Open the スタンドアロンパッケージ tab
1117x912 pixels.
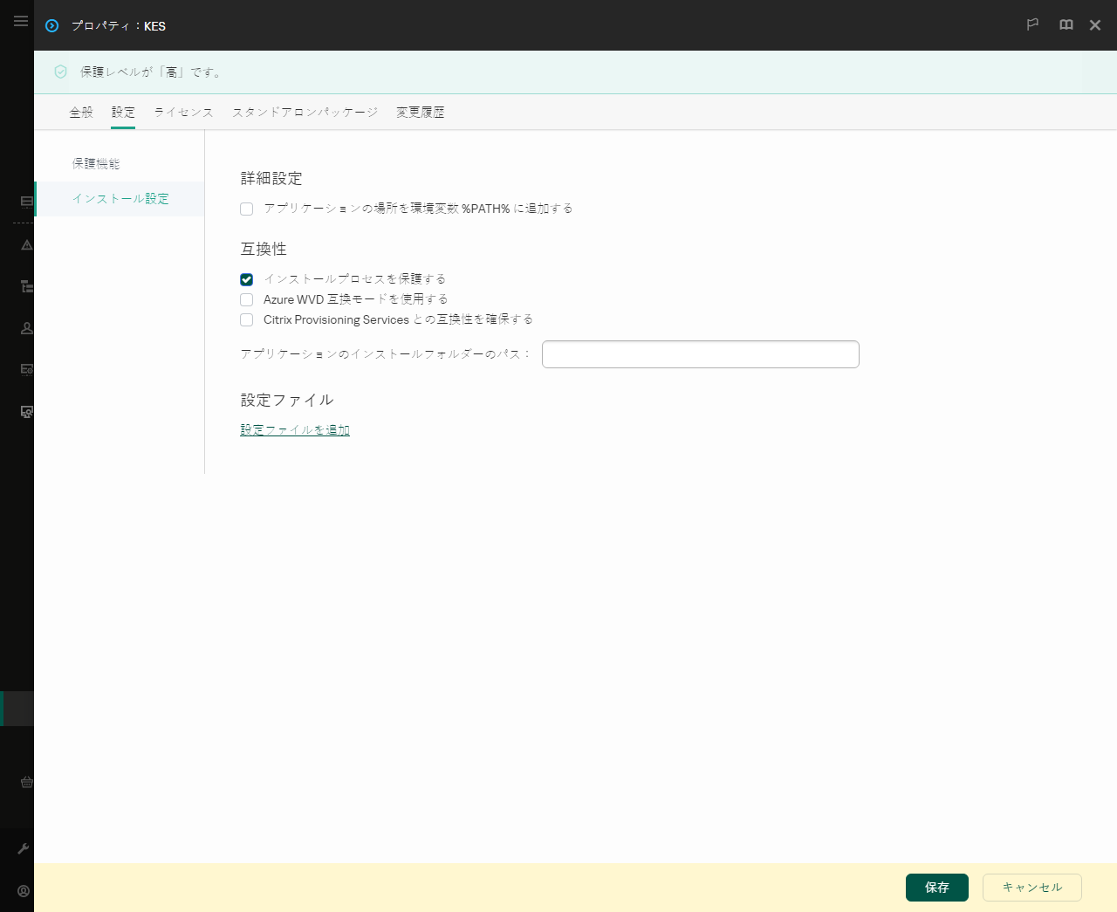pyautogui.click(x=305, y=112)
